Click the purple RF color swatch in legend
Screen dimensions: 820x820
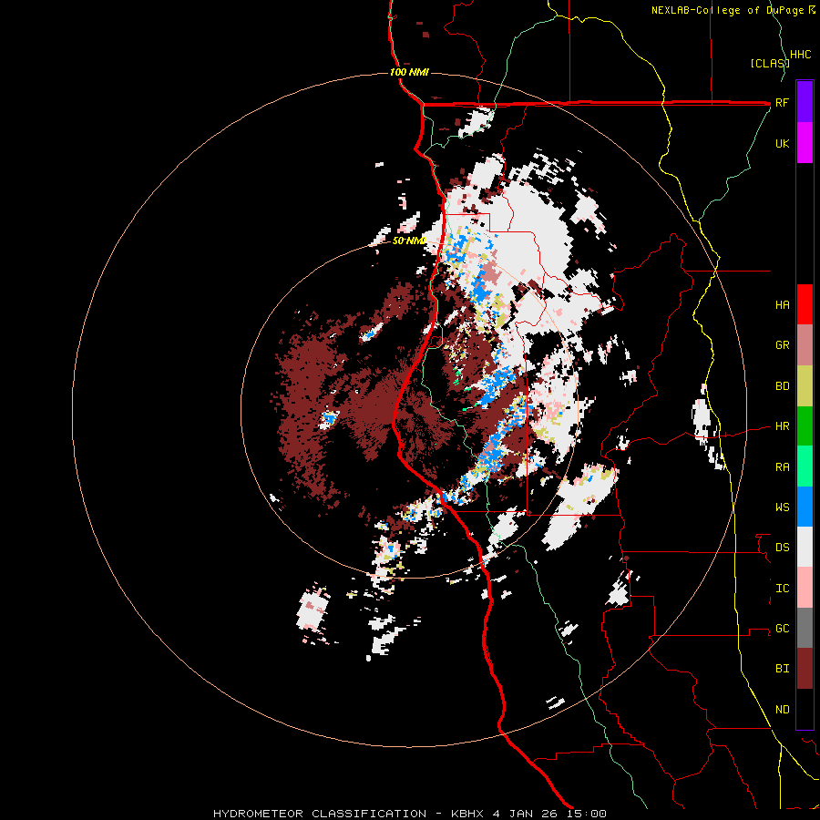(x=805, y=101)
